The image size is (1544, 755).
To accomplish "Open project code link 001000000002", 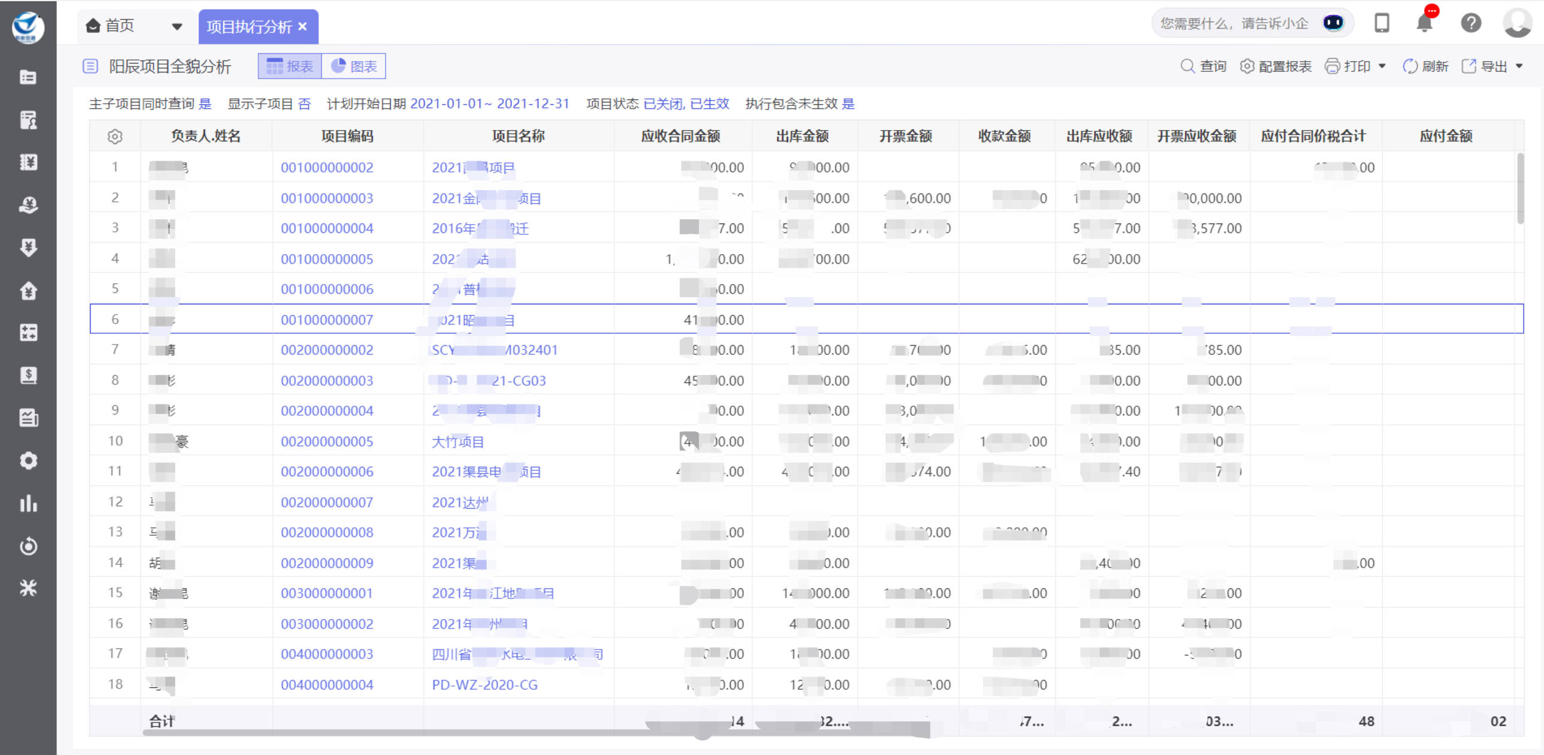I will click(x=327, y=168).
